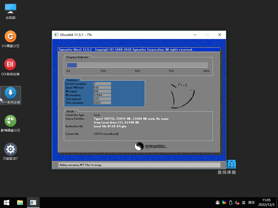Click the Time elapsed value 1:37
Image resolution: width=278 pixels, height=208 pixels.
[102, 99]
